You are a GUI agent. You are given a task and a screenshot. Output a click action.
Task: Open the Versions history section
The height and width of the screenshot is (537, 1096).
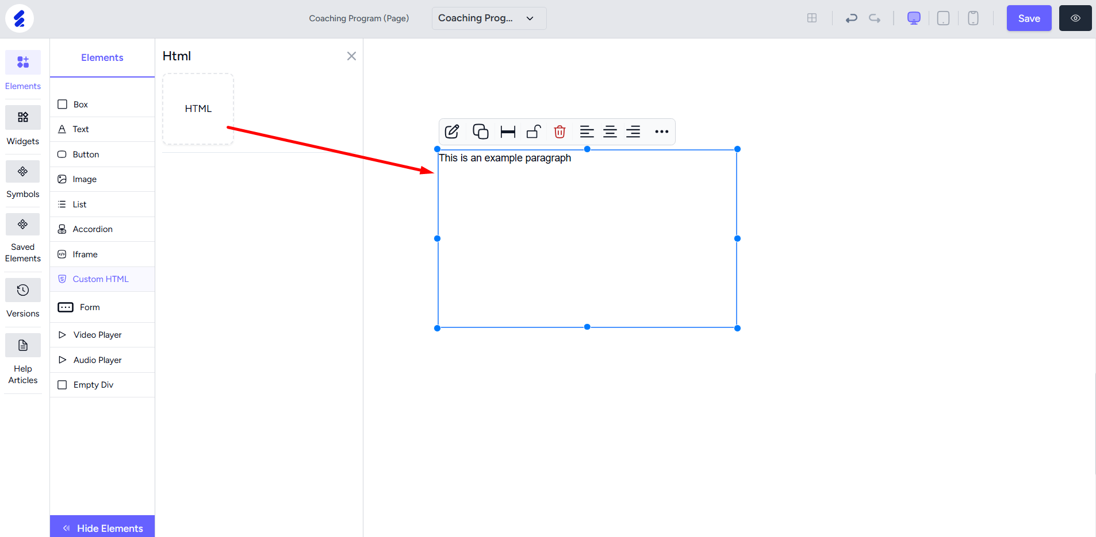click(23, 298)
